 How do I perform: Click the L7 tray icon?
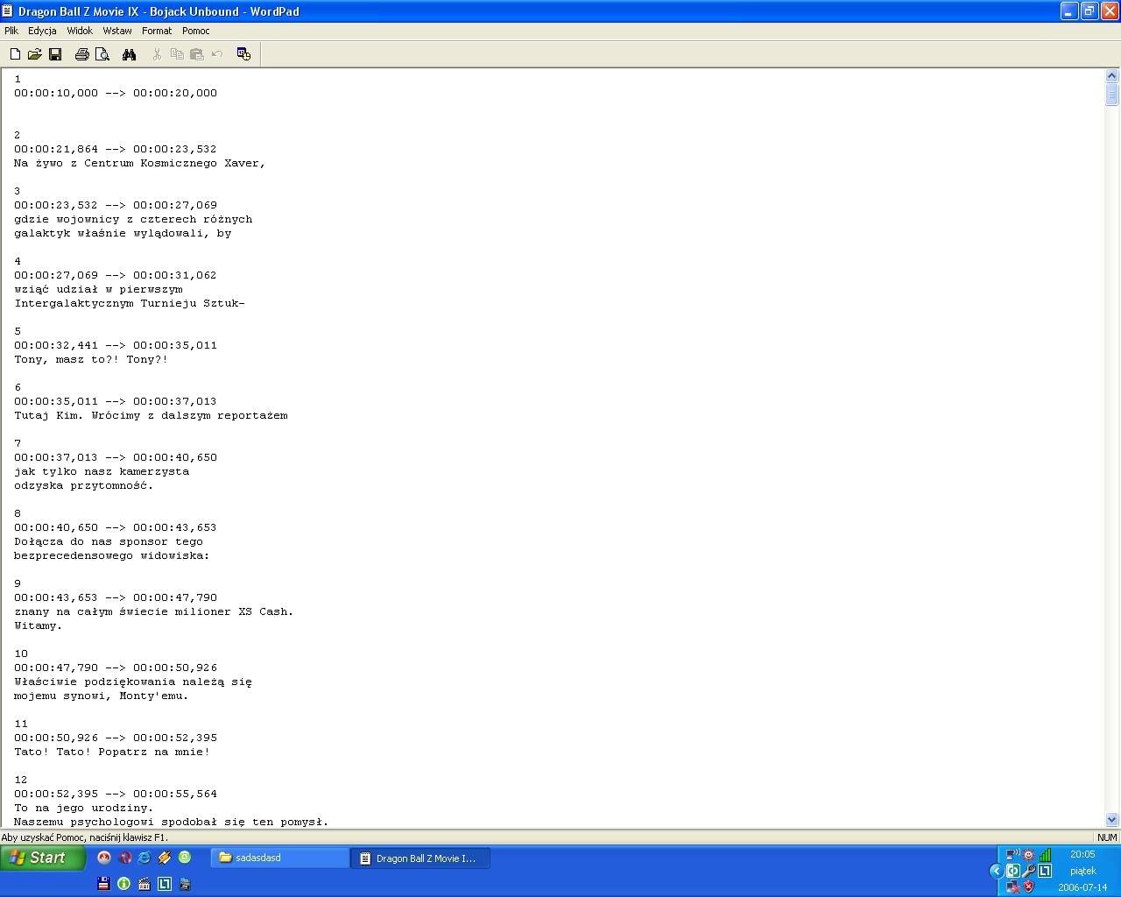1045,871
